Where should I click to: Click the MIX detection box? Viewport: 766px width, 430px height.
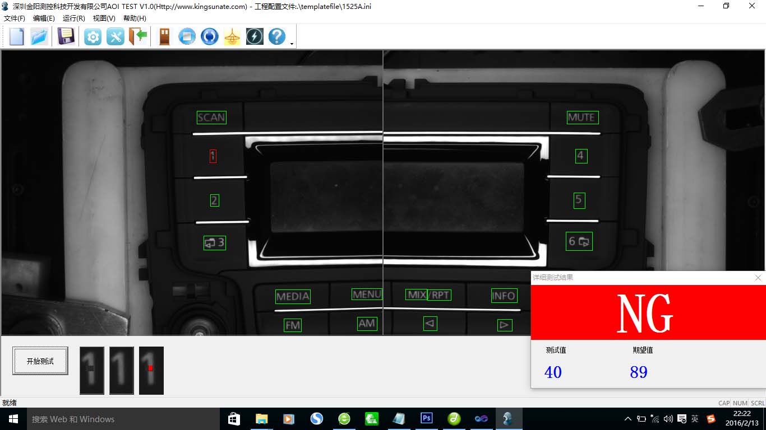pyautogui.click(x=416, y=295)
